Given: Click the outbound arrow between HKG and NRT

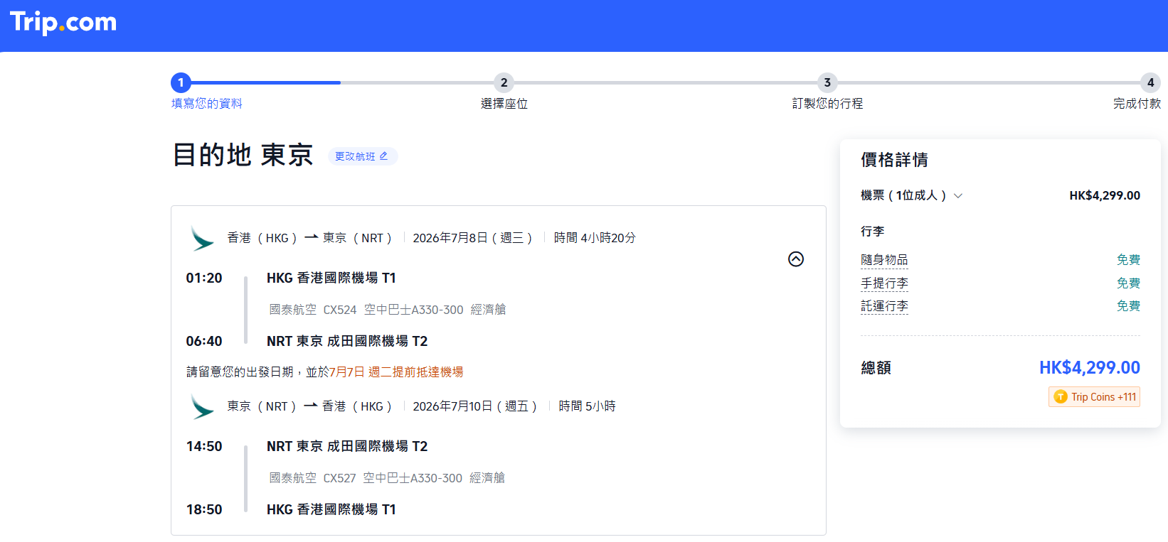Looking at the screenshot, I should (x=311, y=238).
